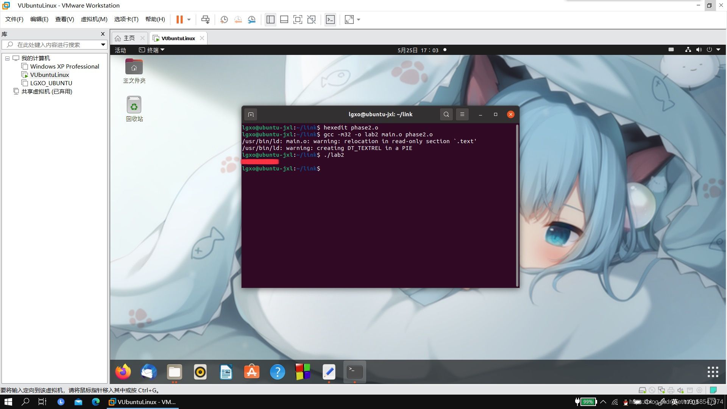The image size is (727, 409).
Task: Click the keyboard input source indicator
Action: (x=671, y=50)
